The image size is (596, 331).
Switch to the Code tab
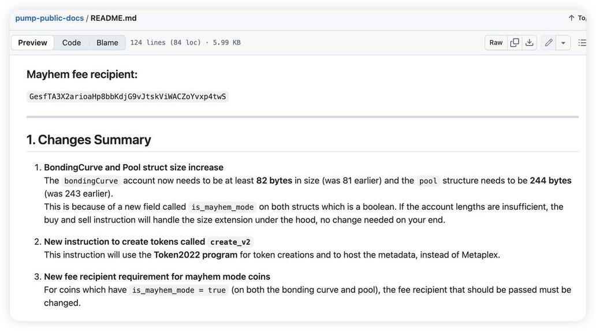point(72,43)
